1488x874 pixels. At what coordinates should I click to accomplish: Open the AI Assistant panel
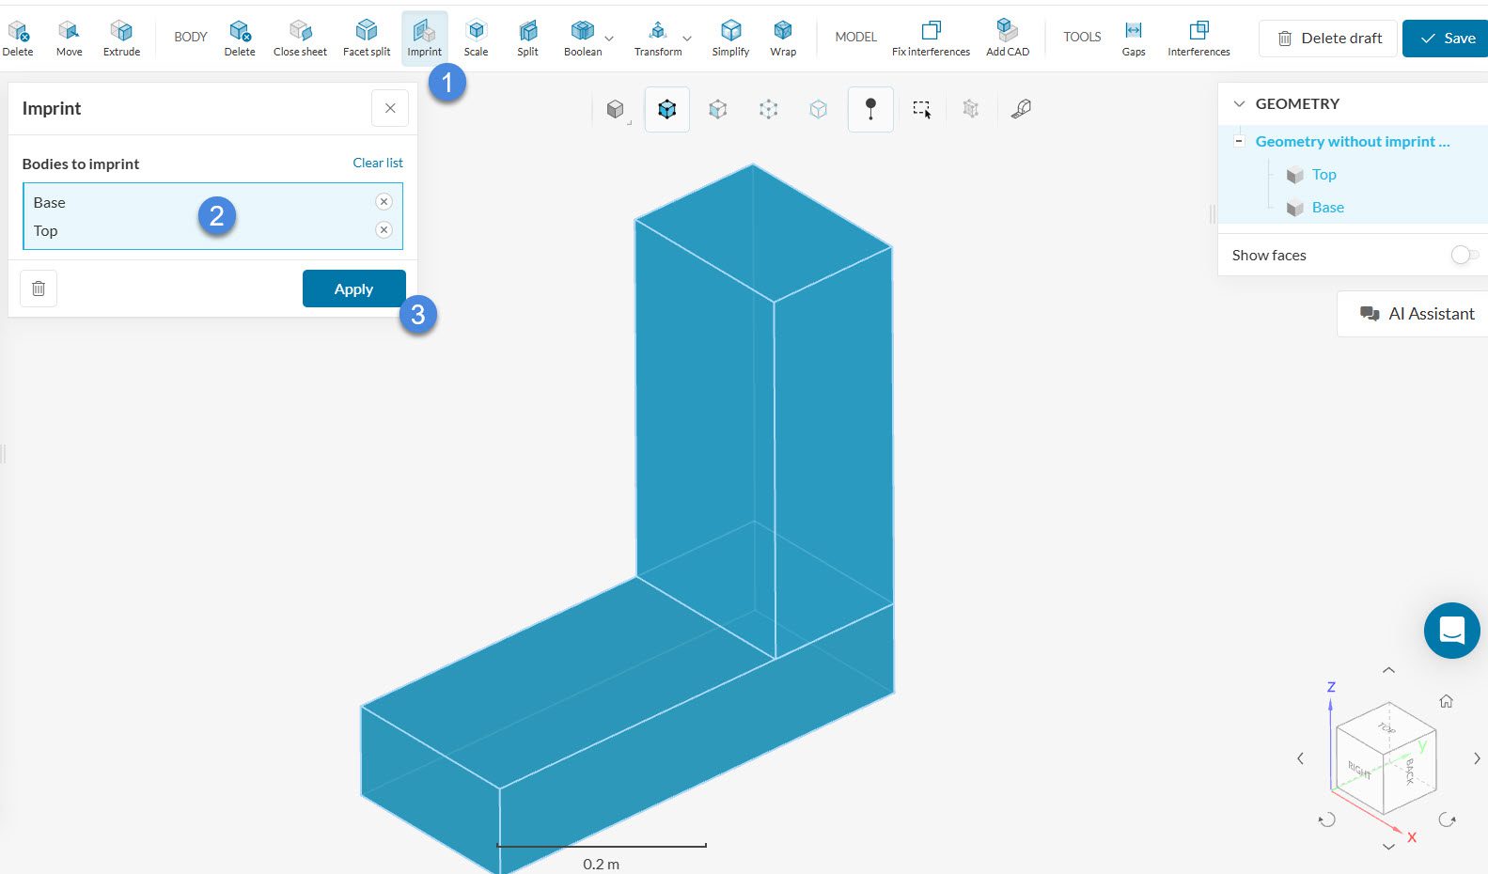[x=1417, y=314]
